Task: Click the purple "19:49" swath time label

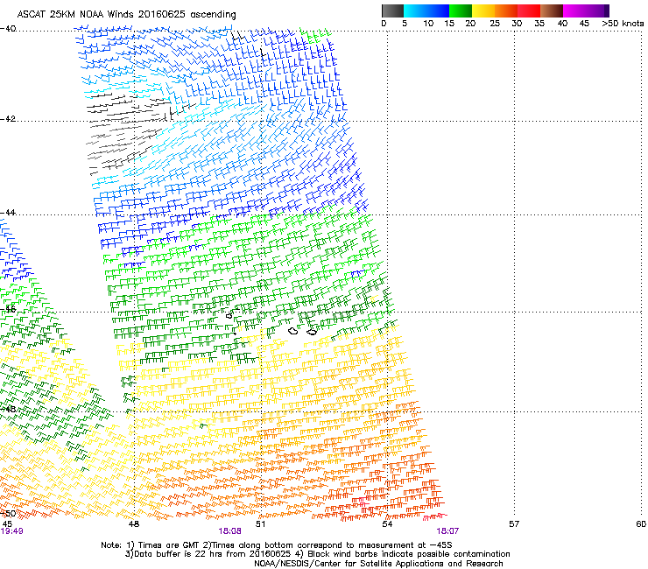Action: tap(11, 531)
